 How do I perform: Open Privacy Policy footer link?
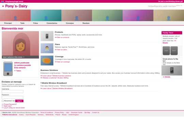59,112
